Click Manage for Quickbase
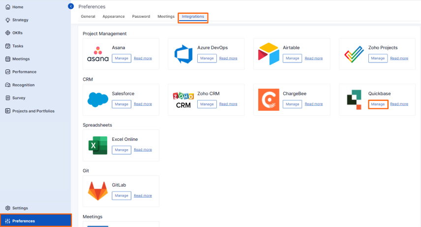The height and width of the screenshot is (227, 421). (x=378, y=104)
